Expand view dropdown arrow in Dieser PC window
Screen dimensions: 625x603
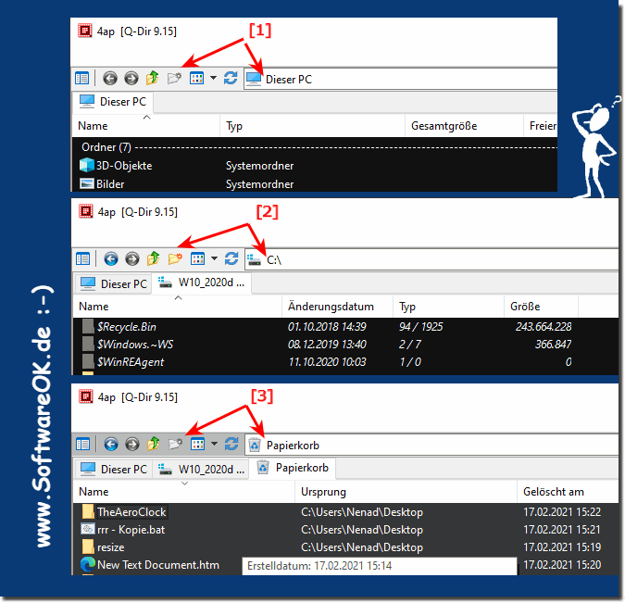pos(213,78)
